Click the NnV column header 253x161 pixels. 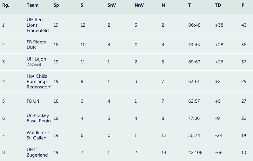(139, 5)
